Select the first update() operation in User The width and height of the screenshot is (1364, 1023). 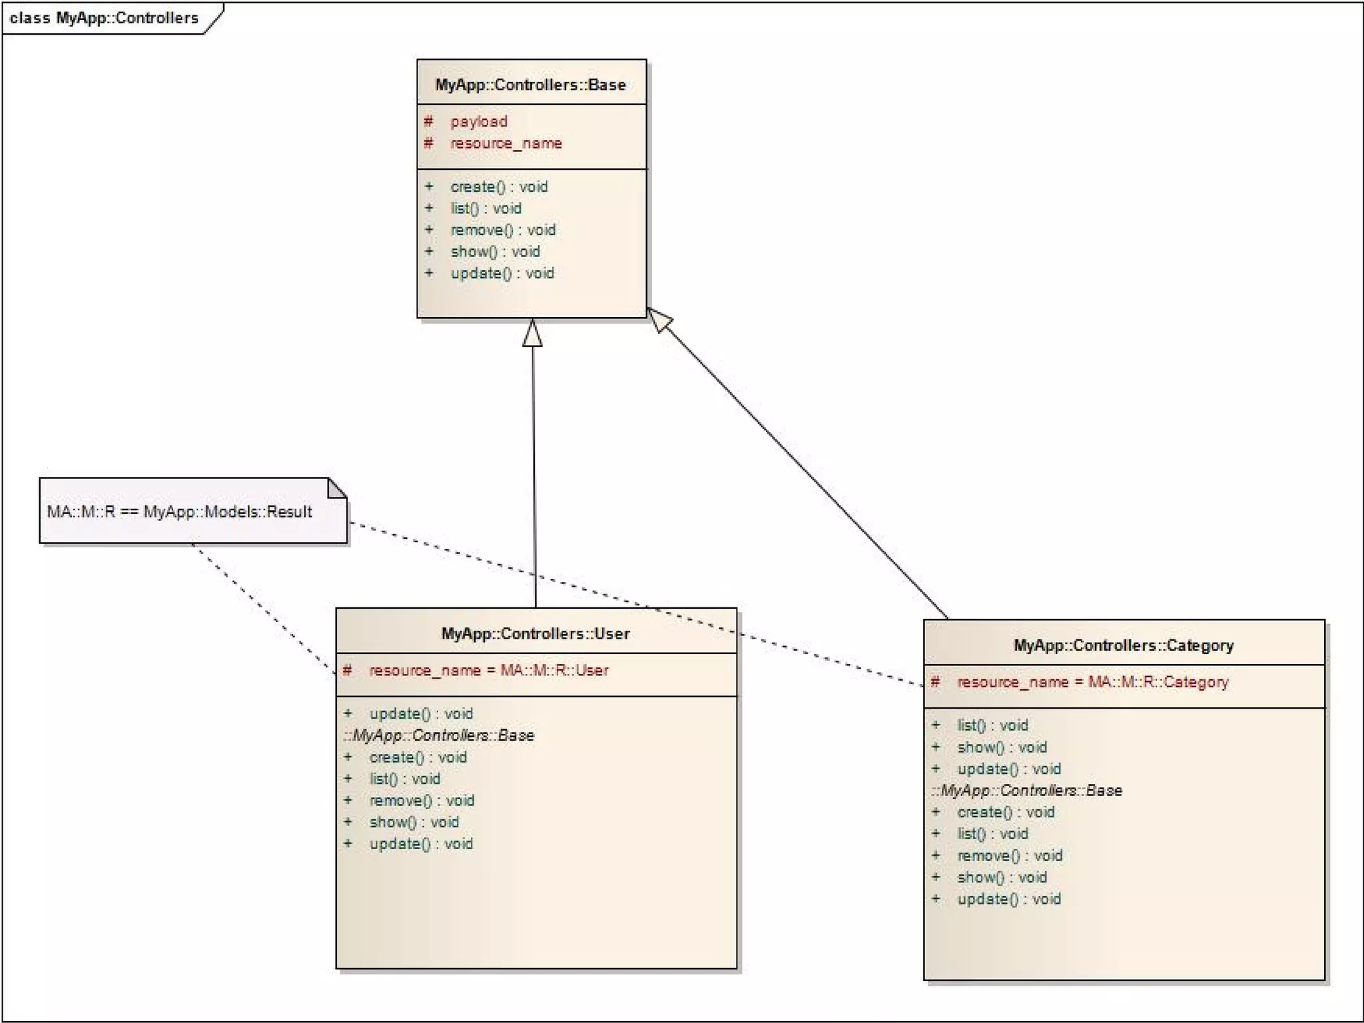[421, 713]
